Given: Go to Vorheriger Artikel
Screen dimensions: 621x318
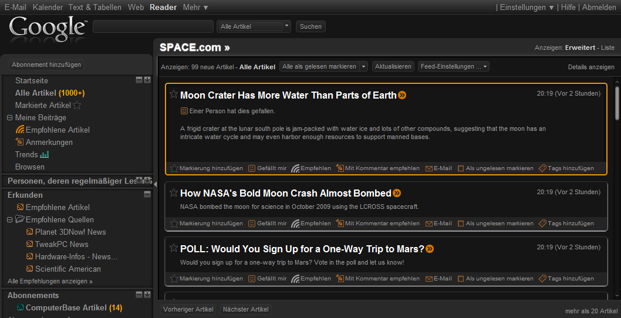Looking at the screenshot, I should (x=188, y=309).
